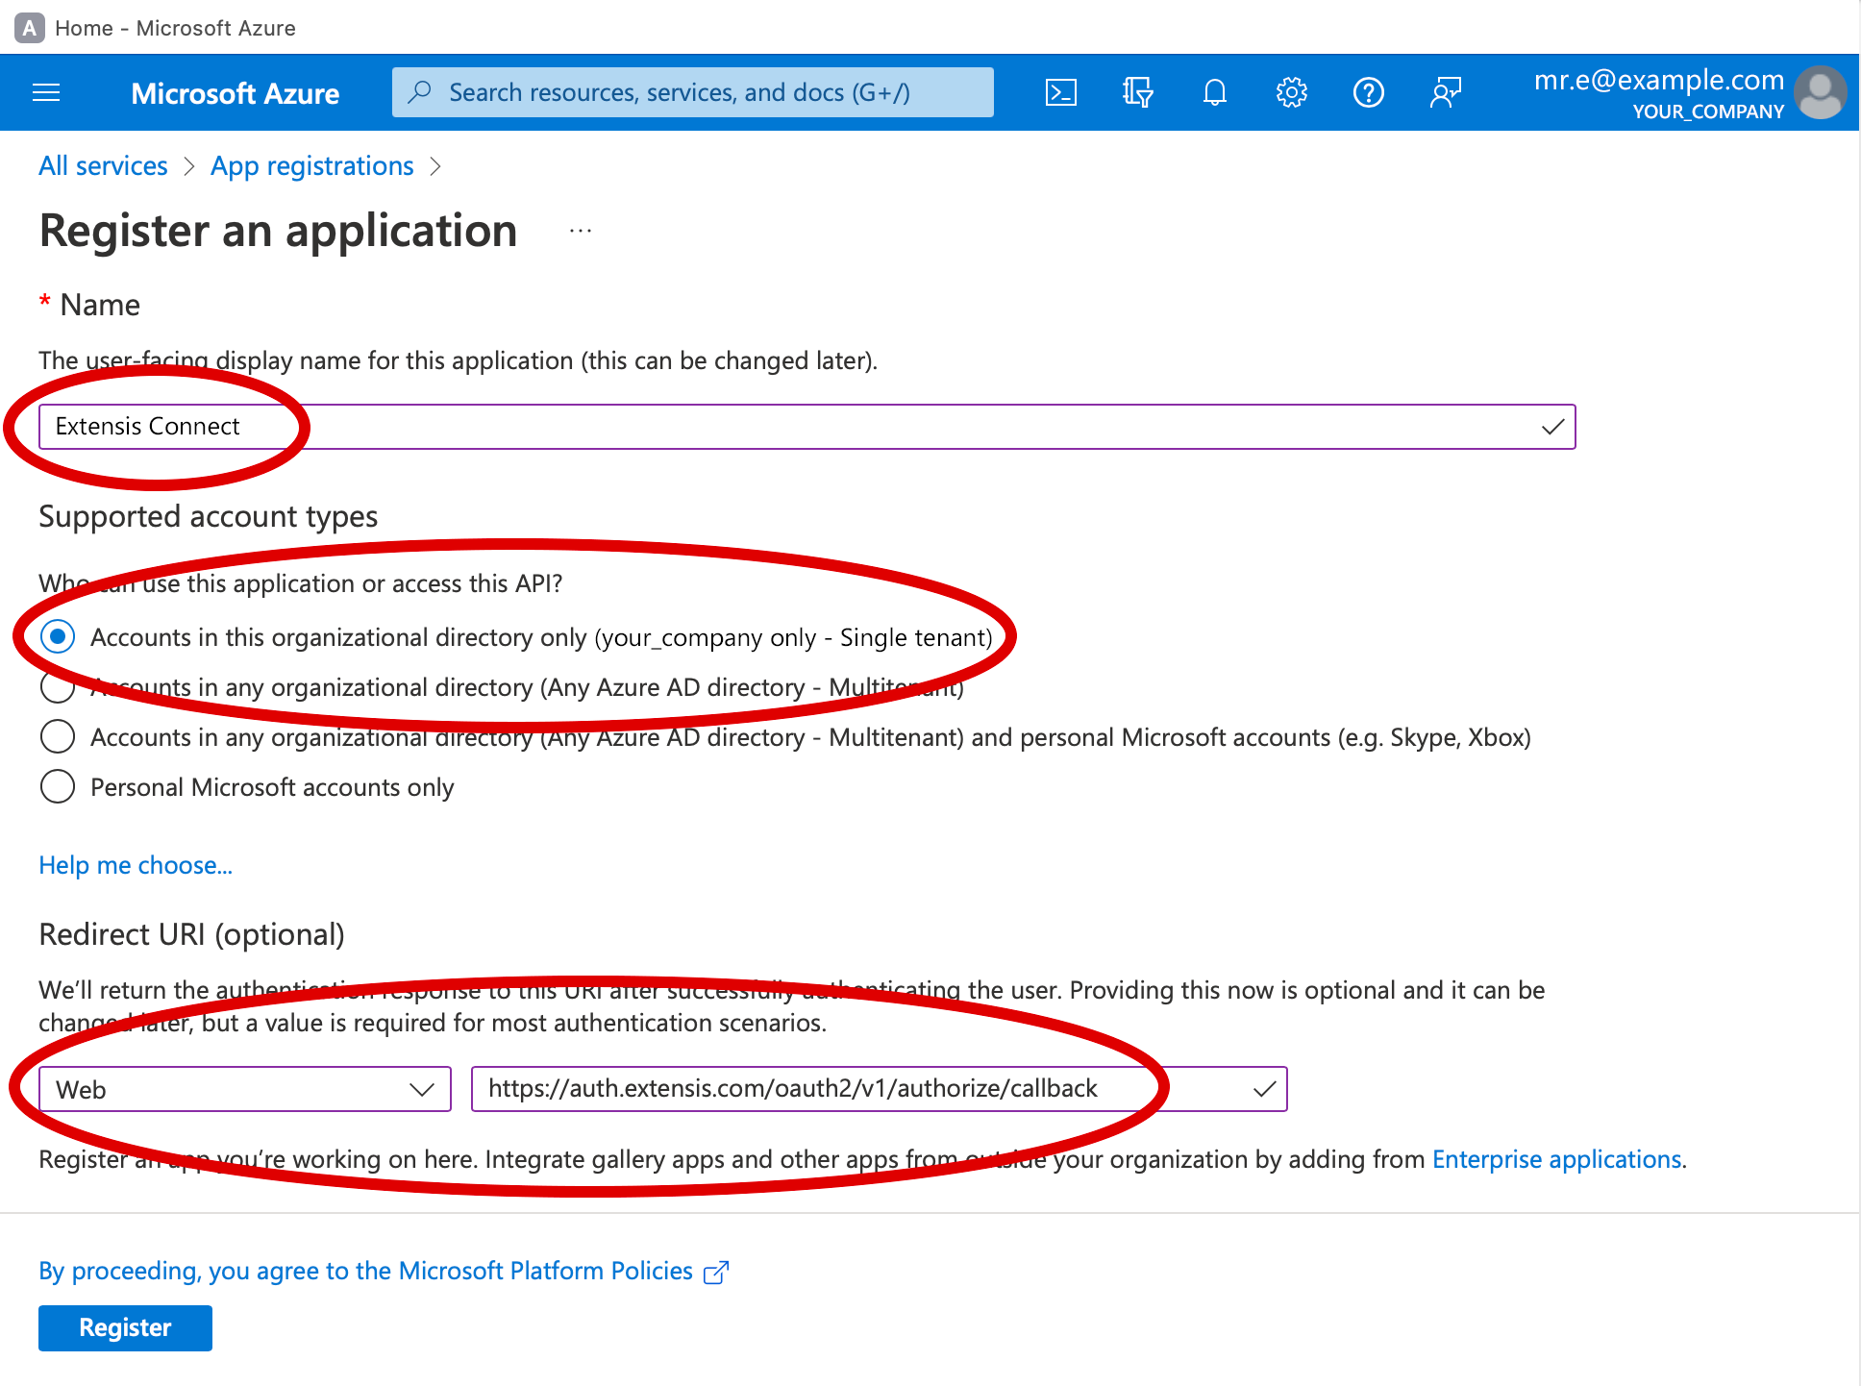Open the Help me choose link
Viewport: 1861px width, 1386px height.
(136, 865)
